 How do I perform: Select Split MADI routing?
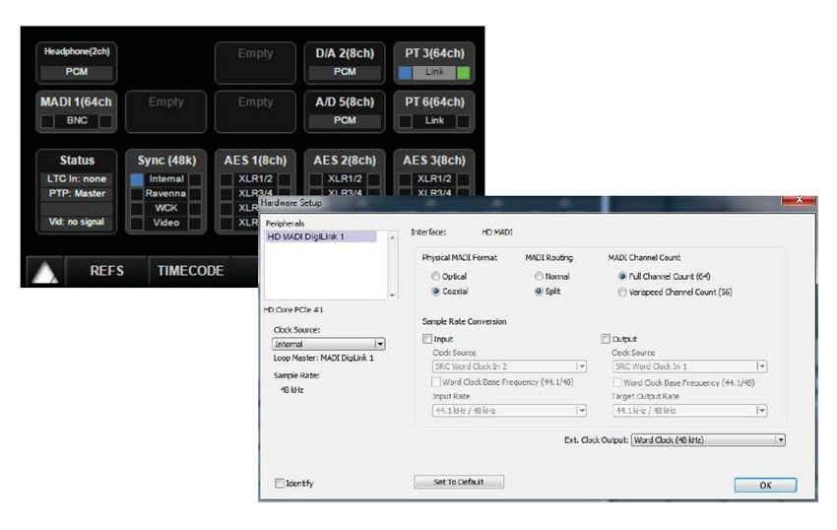[539, 292]
